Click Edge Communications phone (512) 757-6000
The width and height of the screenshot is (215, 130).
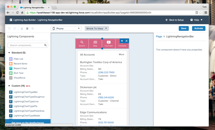[106, 122]
